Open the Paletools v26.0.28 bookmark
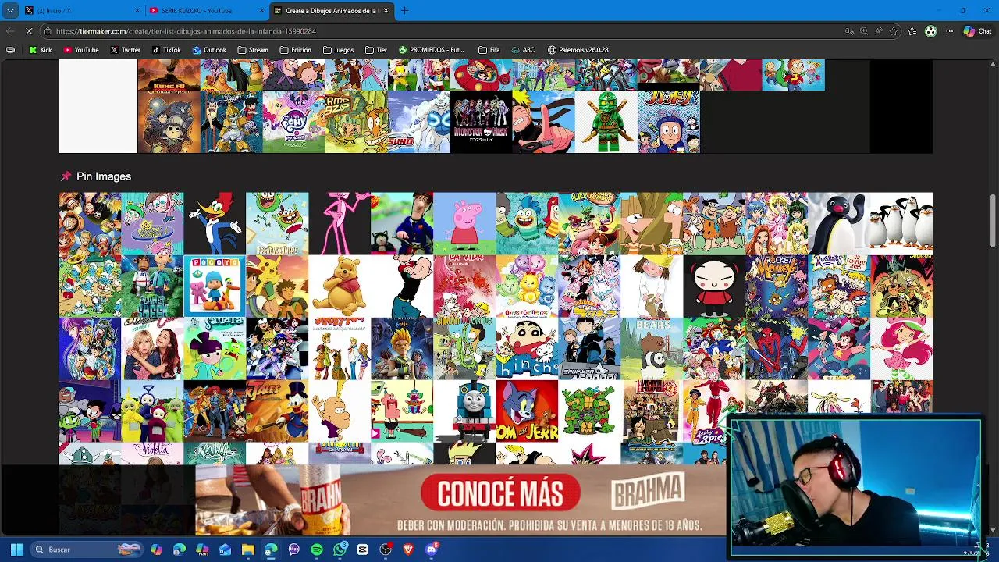 point(578,50)
